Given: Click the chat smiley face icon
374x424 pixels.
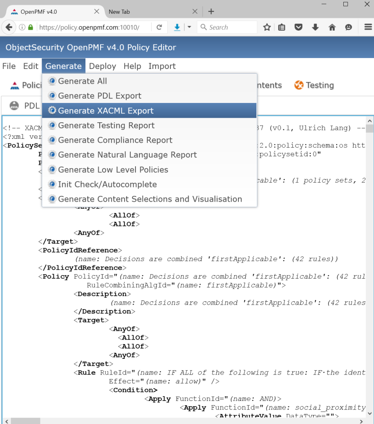Looking at the screenshot, I should point(348,27).
